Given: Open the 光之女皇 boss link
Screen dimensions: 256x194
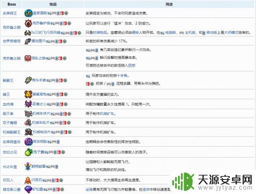Looking at the screenshot, I should point(10,166).
